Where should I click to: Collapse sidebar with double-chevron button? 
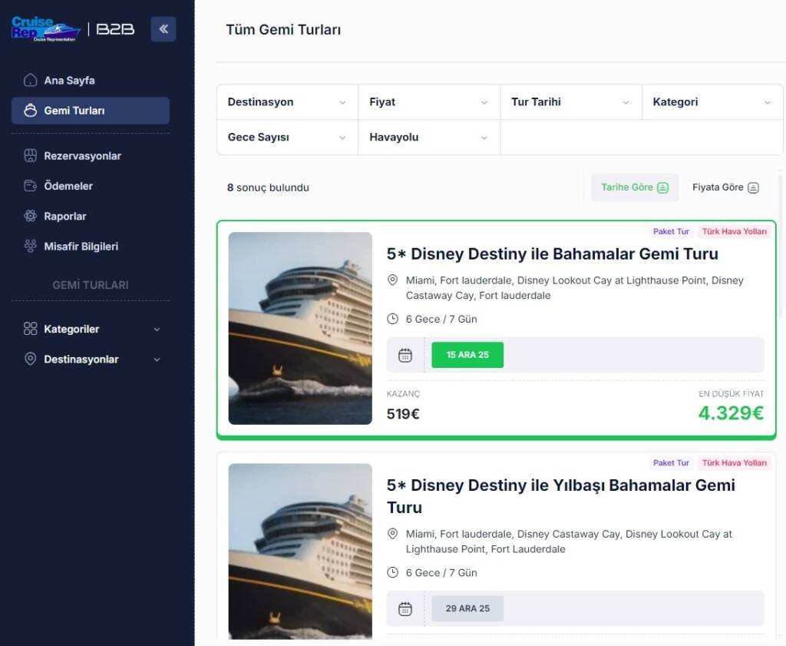pos(163,29)
